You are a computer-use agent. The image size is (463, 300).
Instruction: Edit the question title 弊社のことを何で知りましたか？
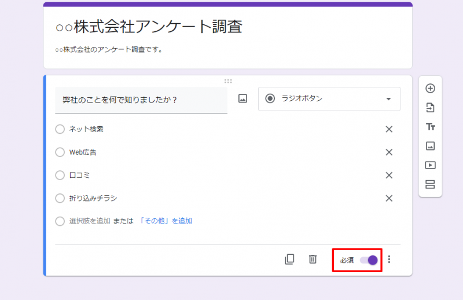pyautogui.click(x=141, y=100)
